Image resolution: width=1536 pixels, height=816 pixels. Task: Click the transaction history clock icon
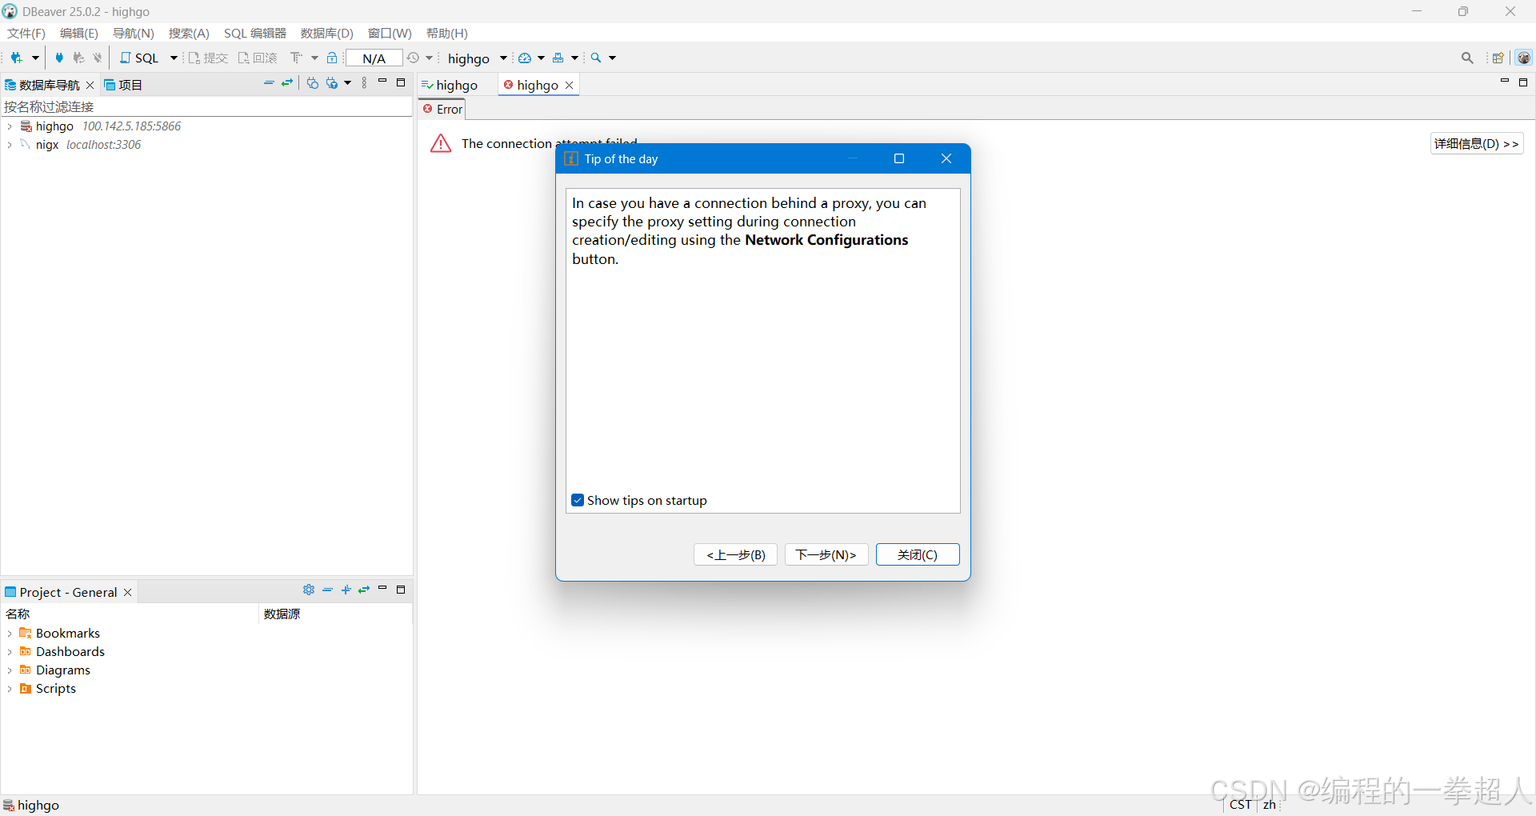tap(413, 58)
